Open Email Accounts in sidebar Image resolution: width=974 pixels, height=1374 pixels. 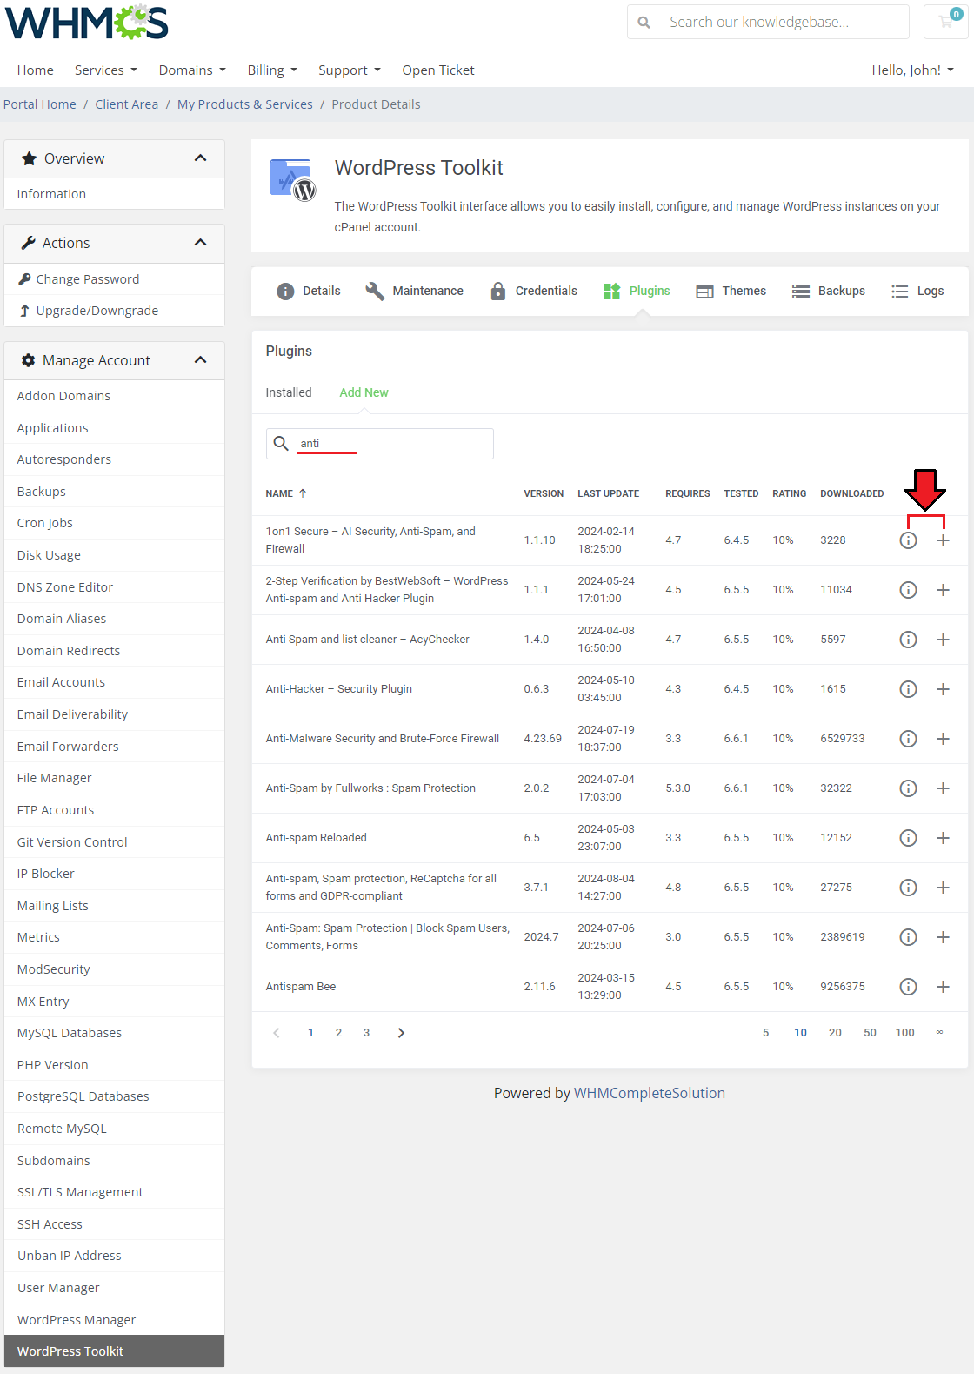click(x=114, y=682)
